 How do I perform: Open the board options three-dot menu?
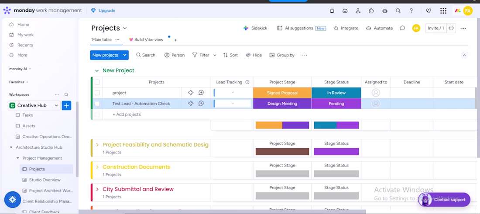pyautogui.click(x=463, y=28)
